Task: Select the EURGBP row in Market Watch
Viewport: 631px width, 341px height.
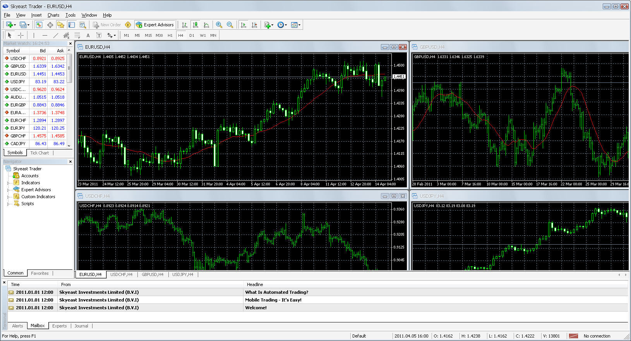Action: pyautogui.click(x=35, y=105)
